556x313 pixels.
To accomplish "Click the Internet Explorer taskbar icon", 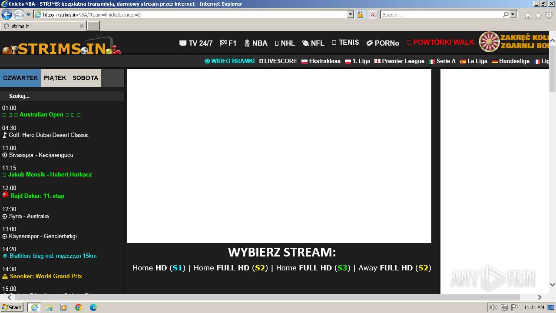I will pos(34,307).
